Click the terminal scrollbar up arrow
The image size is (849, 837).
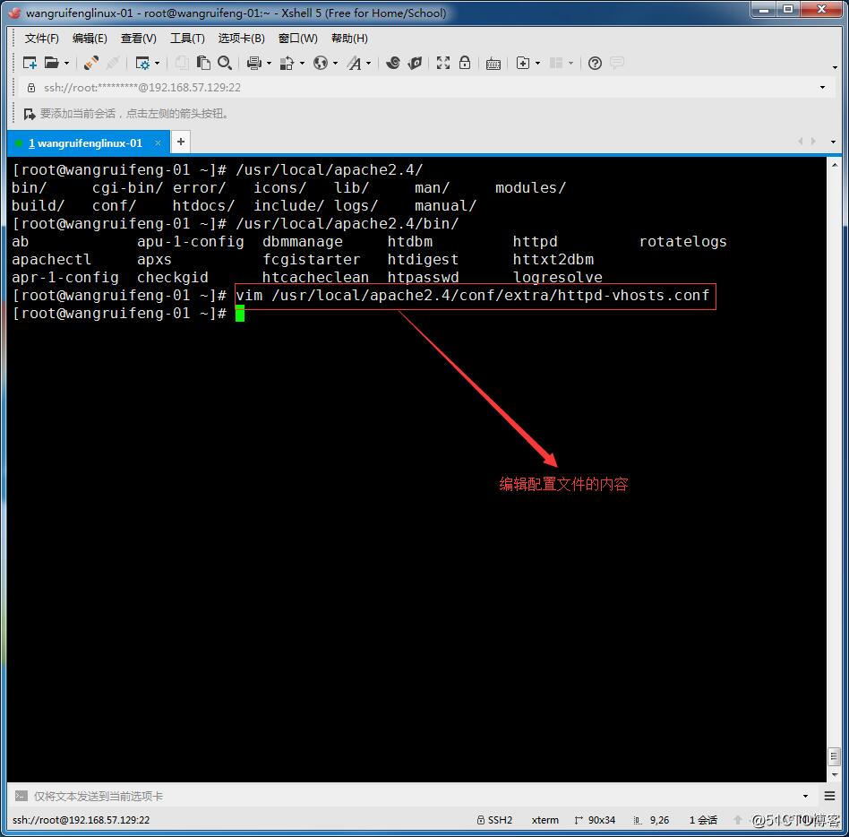click(x=835, y=165)
